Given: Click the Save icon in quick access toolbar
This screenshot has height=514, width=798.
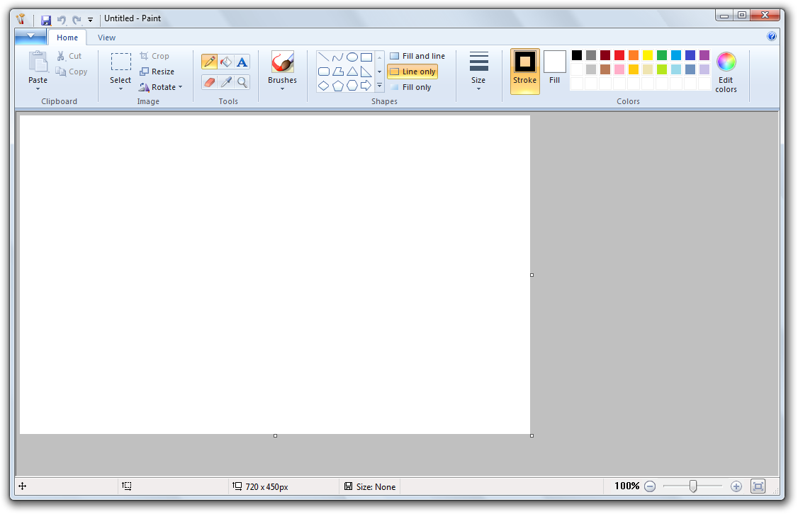Looking at the screenshot, I should click(46, 20).
